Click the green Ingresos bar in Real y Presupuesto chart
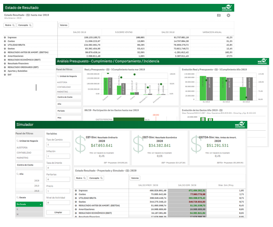Image resolution: width=273 pixels, height=227 pixels. 106,86
